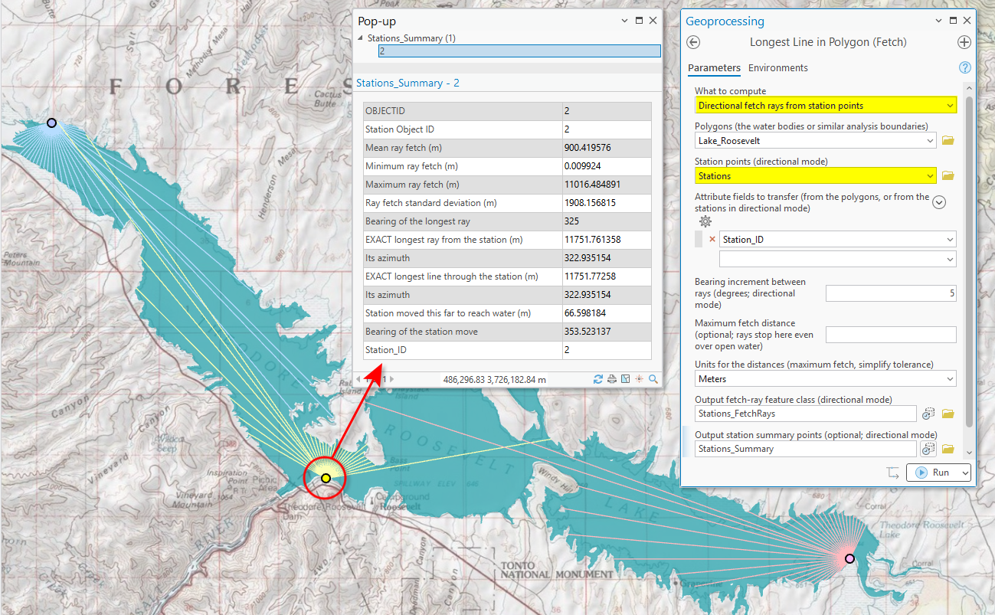Browse for the Station points dataset
Image resolution: width=995 pixels, height=615 pixels.
pyautogui.click(x=948, y=176)
